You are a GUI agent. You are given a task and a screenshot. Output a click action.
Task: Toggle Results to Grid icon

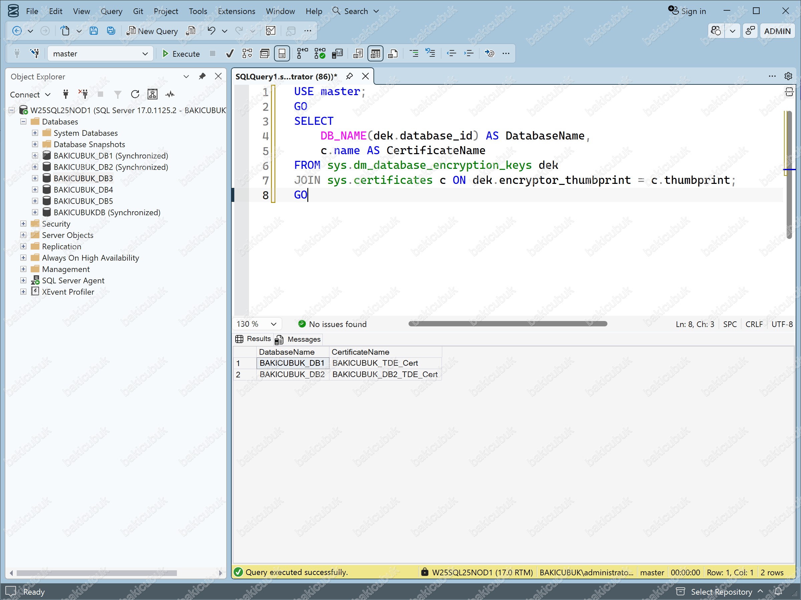click(375, 54)
